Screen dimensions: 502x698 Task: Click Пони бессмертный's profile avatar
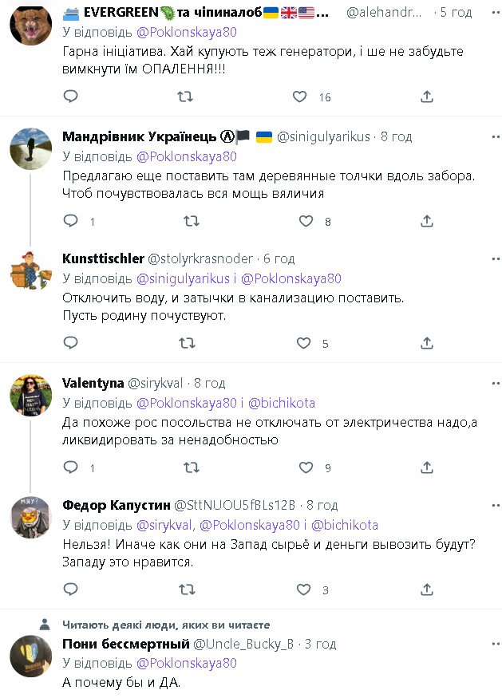click(x=31, y=656)
